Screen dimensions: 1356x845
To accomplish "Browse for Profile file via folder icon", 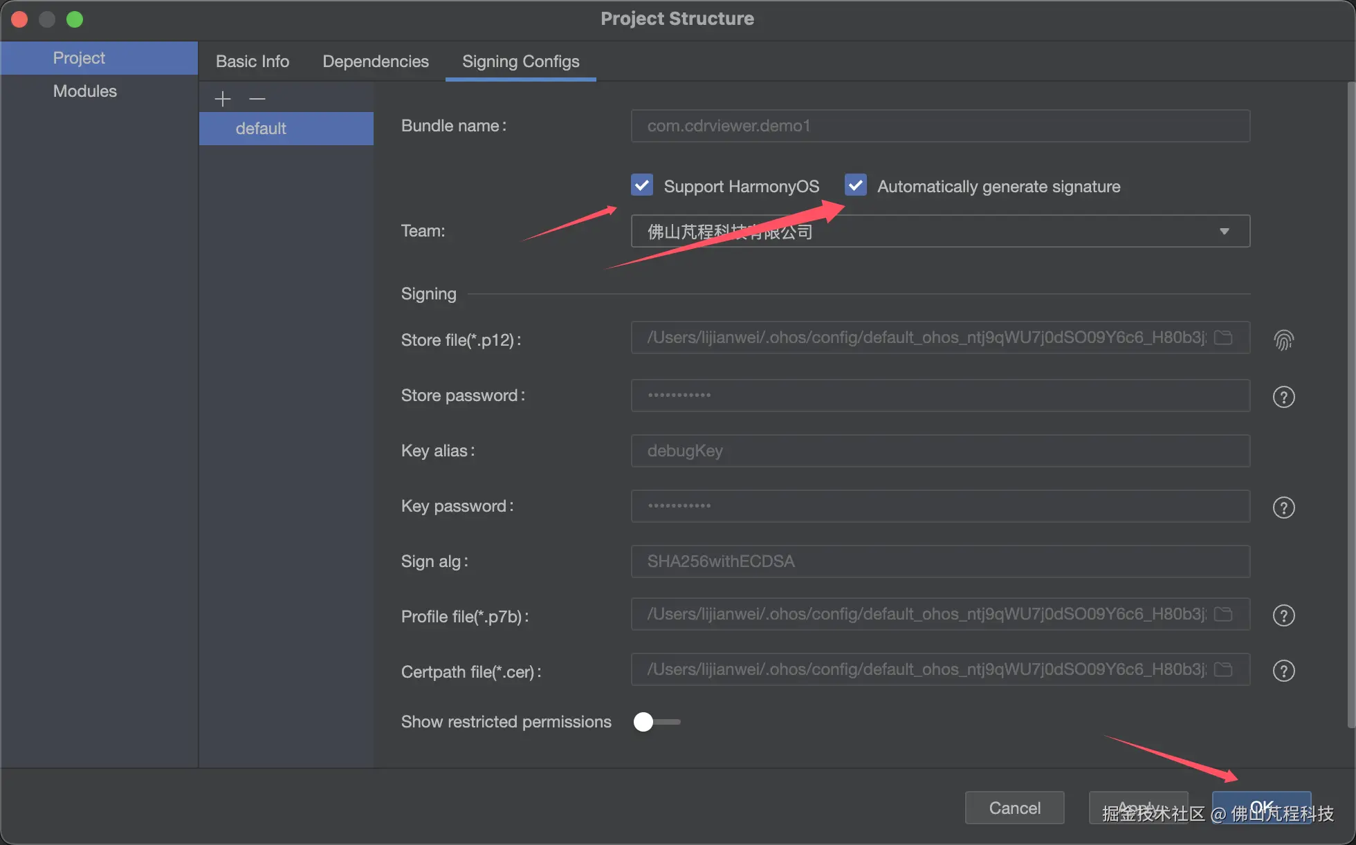I will click(1223, 614).
